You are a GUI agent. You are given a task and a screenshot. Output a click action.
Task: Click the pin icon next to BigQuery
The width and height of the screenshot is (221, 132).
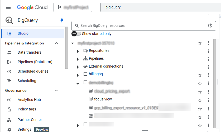62,21
